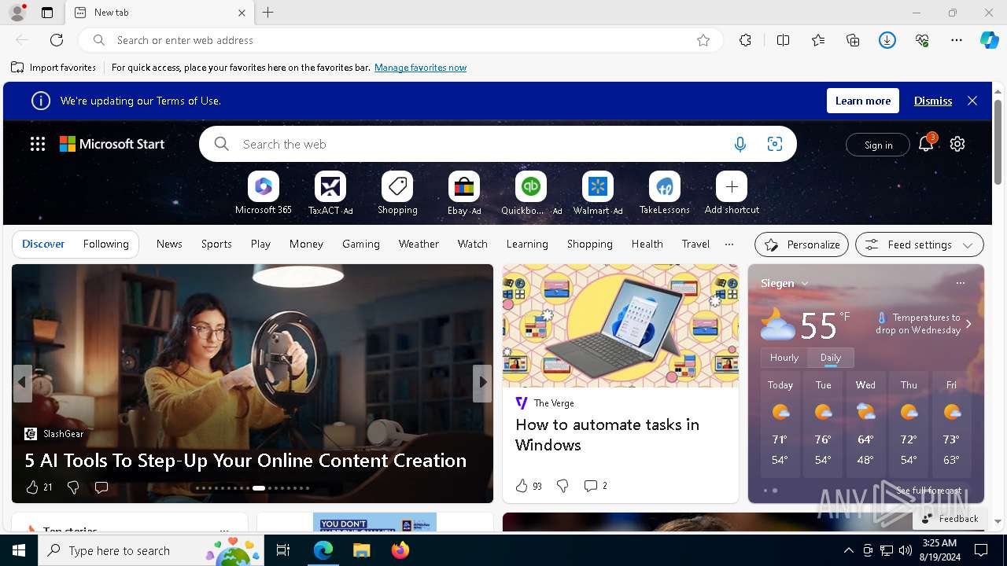Open the Downloads icon
1007x566 pixels.
(x=887, y=40)
